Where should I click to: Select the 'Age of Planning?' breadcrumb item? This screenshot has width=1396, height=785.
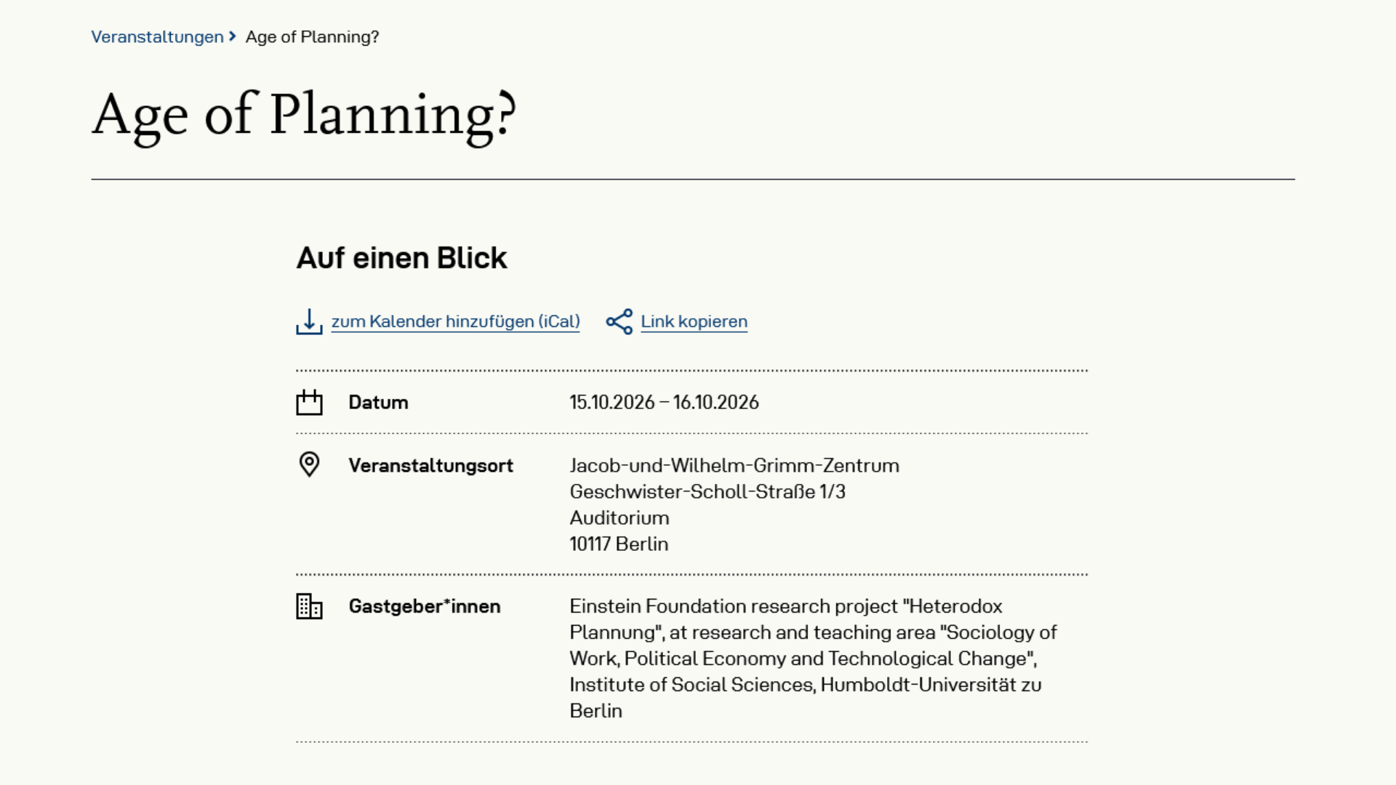click(312, 37)
